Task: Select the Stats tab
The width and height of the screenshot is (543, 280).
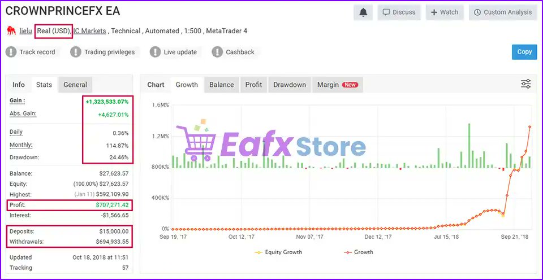Action: tap(44, 85)
